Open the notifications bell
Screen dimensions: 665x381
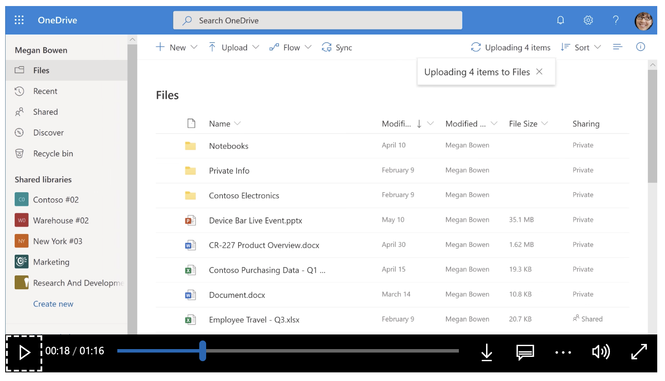coord(561,20)
